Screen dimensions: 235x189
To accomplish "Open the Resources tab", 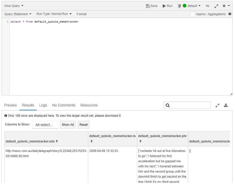I will tap(89, 105).
